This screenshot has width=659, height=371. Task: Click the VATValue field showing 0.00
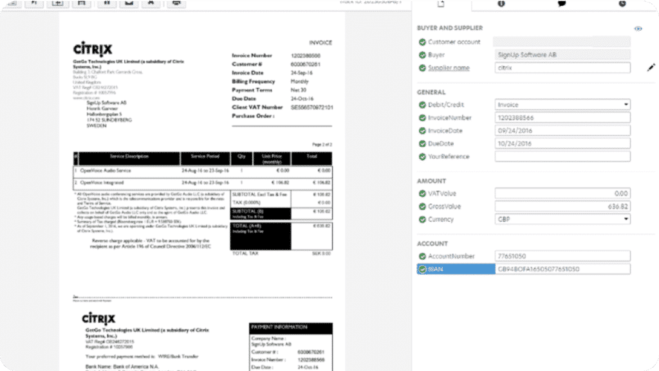562,193
